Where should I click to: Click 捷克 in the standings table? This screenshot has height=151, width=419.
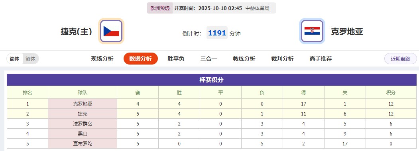click(x=83, y=114)
